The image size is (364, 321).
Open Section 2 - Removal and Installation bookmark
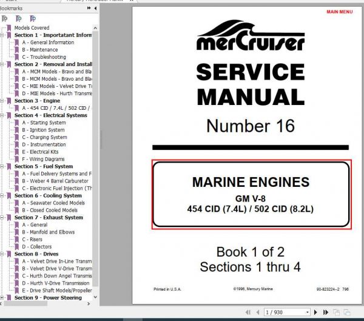tap(53, 64)
